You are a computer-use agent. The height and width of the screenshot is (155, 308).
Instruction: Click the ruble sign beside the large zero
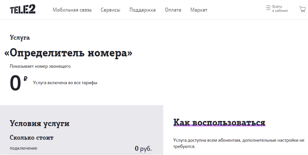(x=26, y=79)
